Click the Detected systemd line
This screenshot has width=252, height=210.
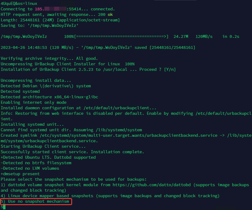point(20,92)
